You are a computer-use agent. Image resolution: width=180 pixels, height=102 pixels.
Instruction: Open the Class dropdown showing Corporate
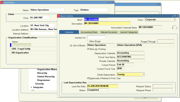coord(175,20)
